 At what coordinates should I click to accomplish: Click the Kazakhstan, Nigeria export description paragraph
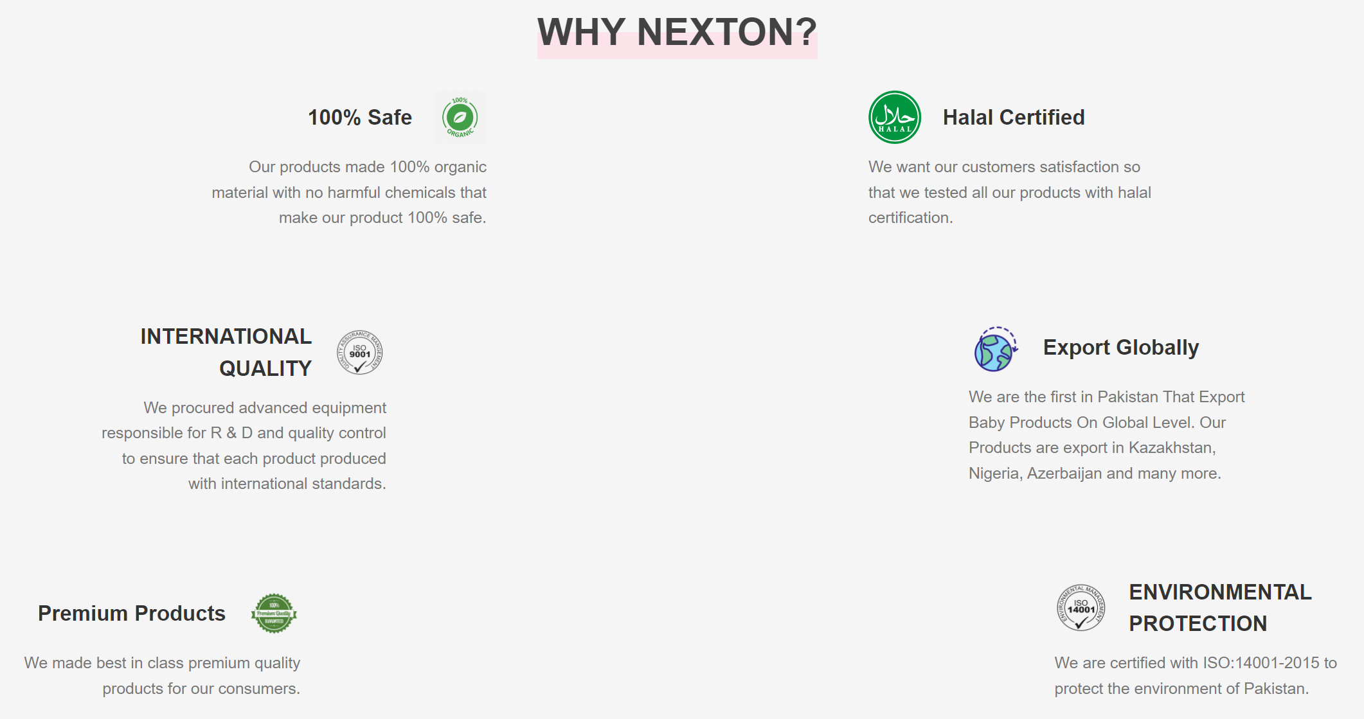pos(1106,435)
